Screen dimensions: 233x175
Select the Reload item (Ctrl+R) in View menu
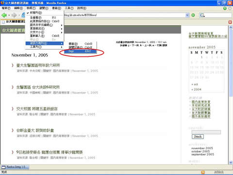45,36
